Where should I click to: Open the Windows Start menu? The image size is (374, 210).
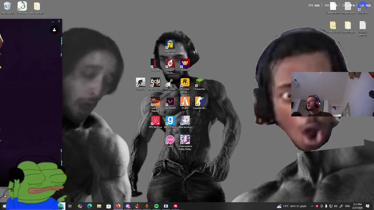pos(4,206)
